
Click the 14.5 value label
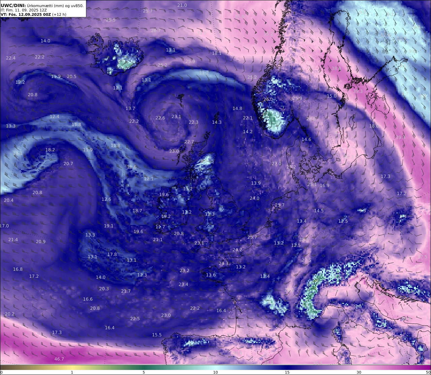[319, 211]
